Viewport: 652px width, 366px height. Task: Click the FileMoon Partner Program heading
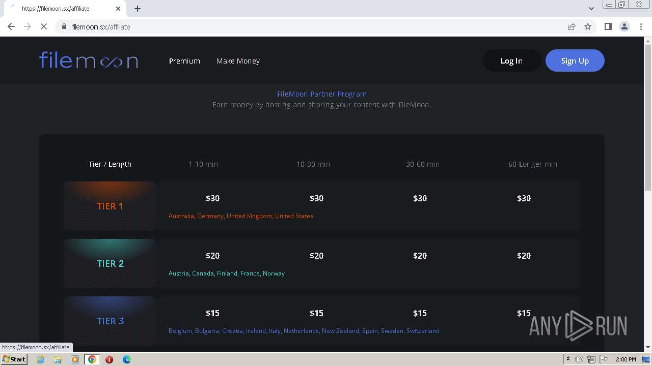coord(322,94)
